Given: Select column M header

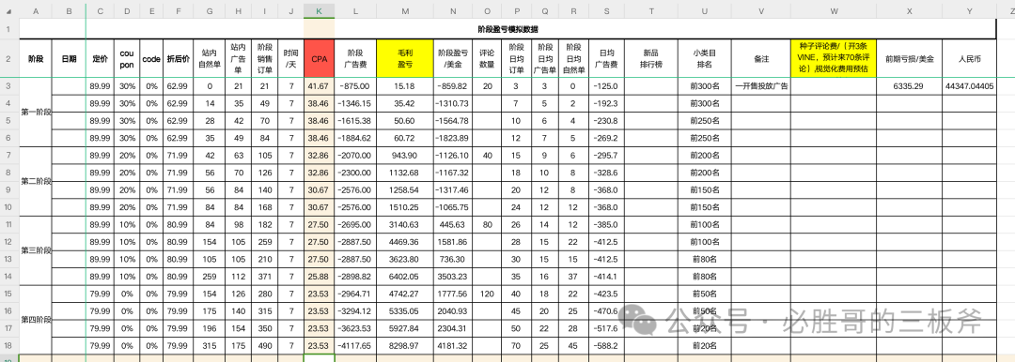Looking at the screenshot, I should [405, 11].
